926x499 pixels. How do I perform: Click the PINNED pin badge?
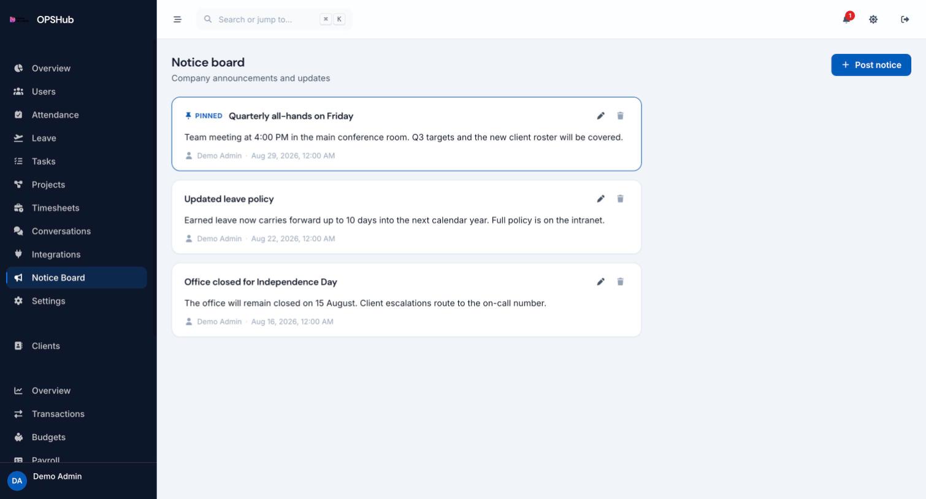coord(204,116)
